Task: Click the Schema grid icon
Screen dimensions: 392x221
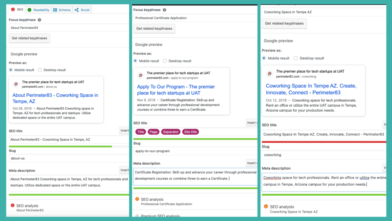Action: (55, 10)
